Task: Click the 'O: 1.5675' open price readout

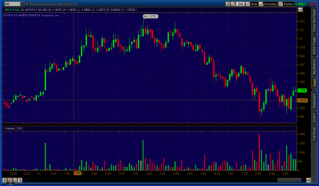Action: [x=55, y=10]
